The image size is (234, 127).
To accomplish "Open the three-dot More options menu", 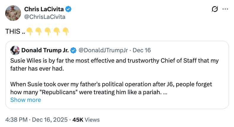I will click(225, 9).
